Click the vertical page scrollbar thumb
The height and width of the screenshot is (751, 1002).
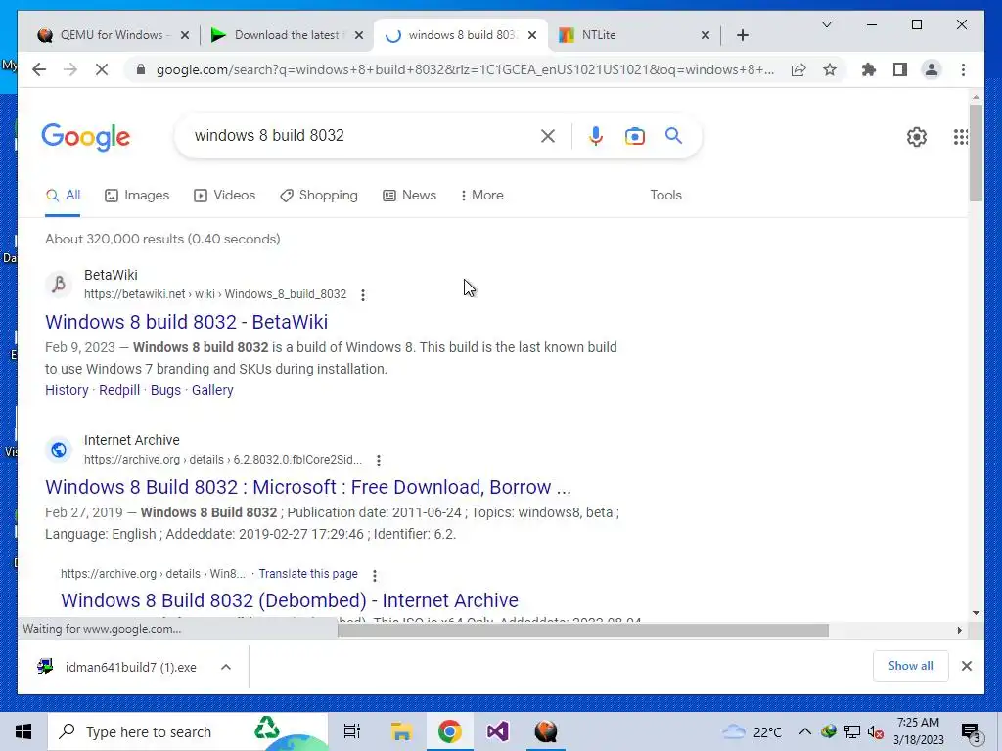pos(976,152)
